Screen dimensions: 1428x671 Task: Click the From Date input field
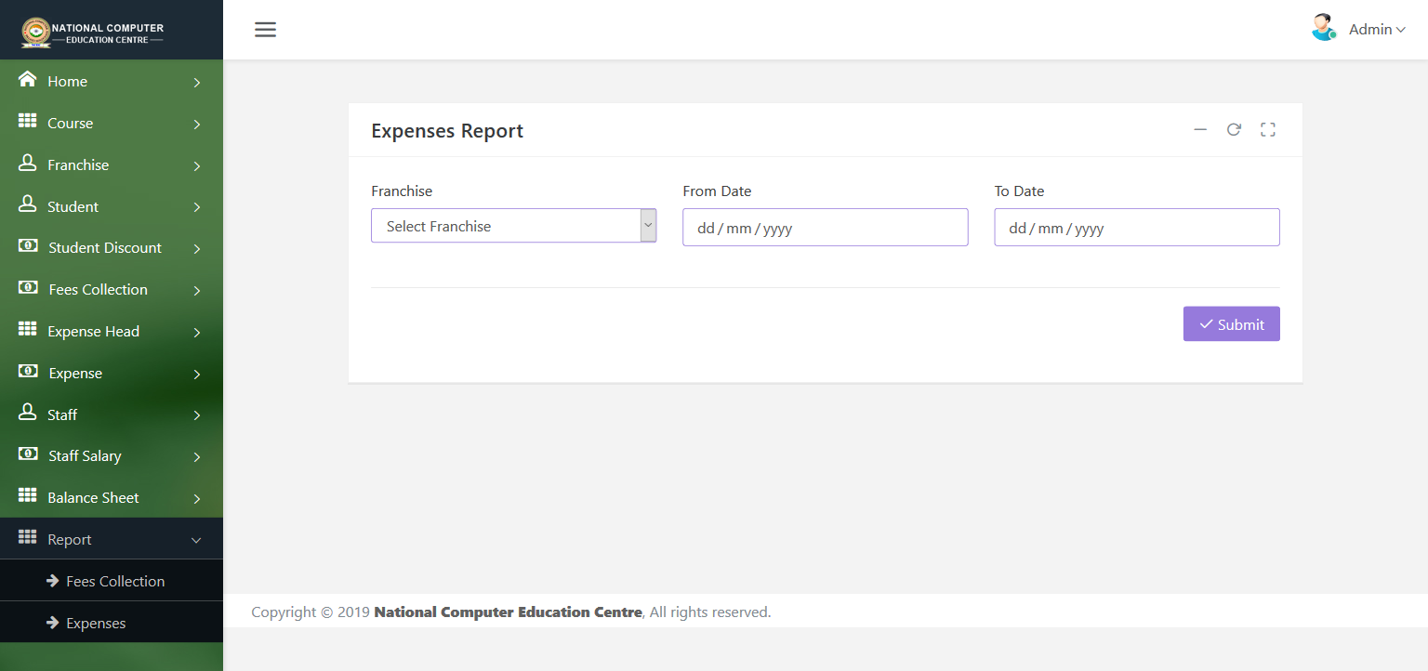826,228
